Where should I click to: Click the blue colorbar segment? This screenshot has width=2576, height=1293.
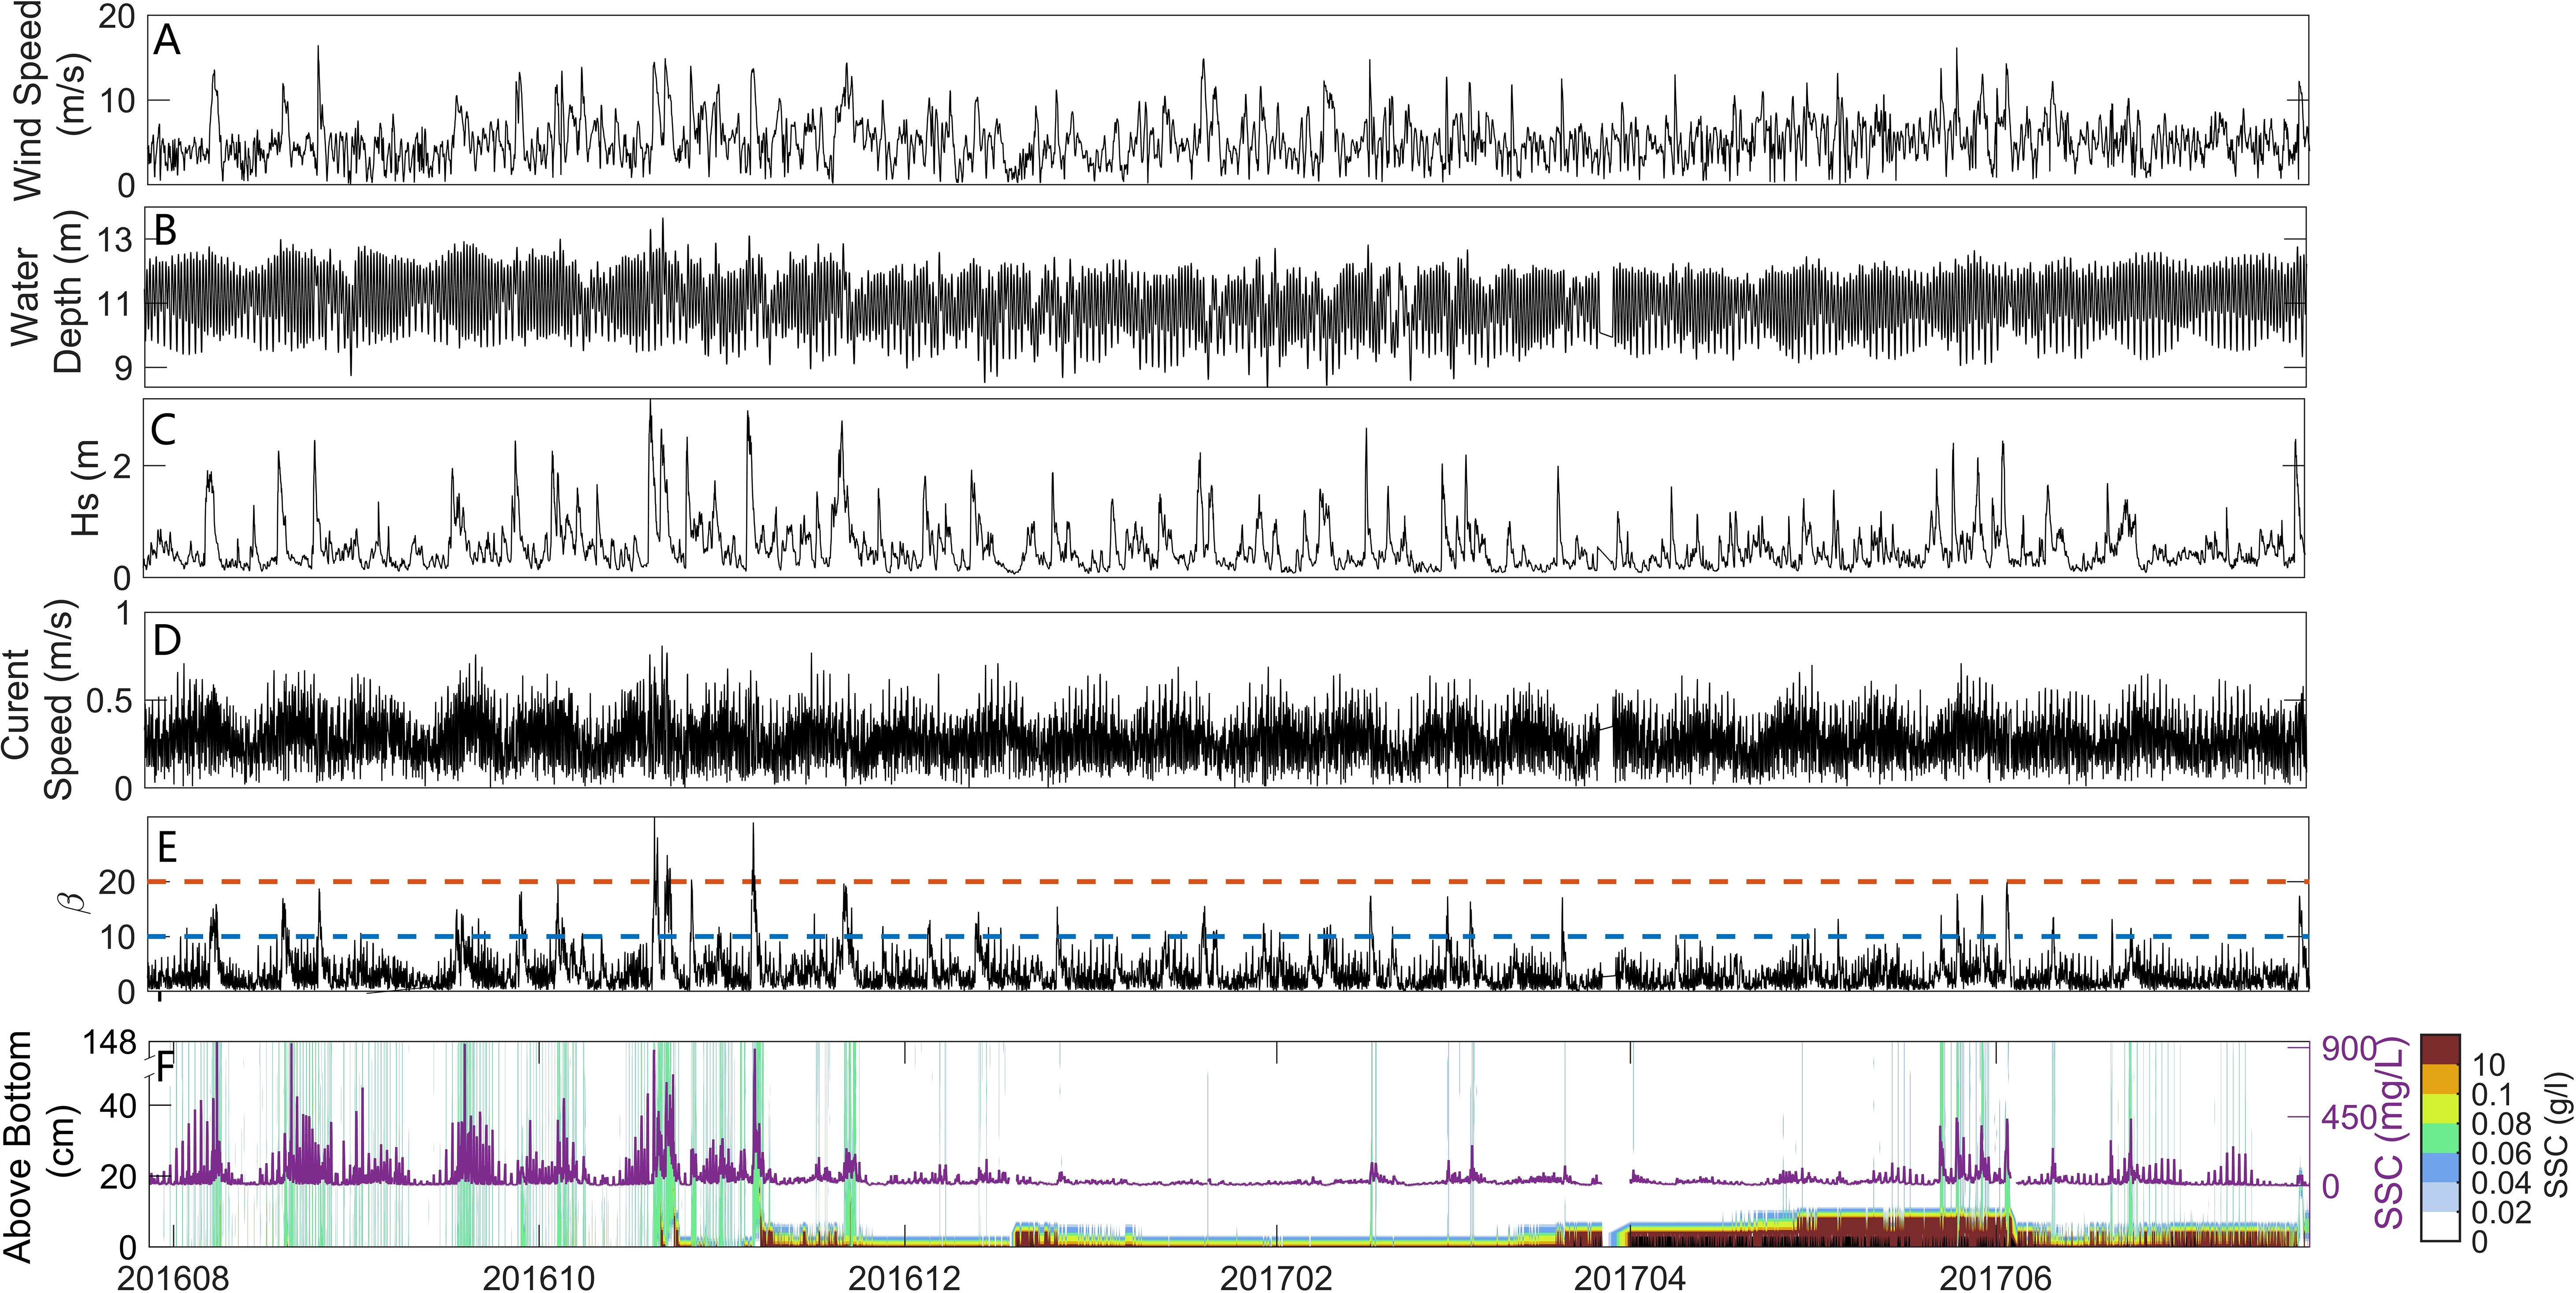click(x=2440, y=1167)
